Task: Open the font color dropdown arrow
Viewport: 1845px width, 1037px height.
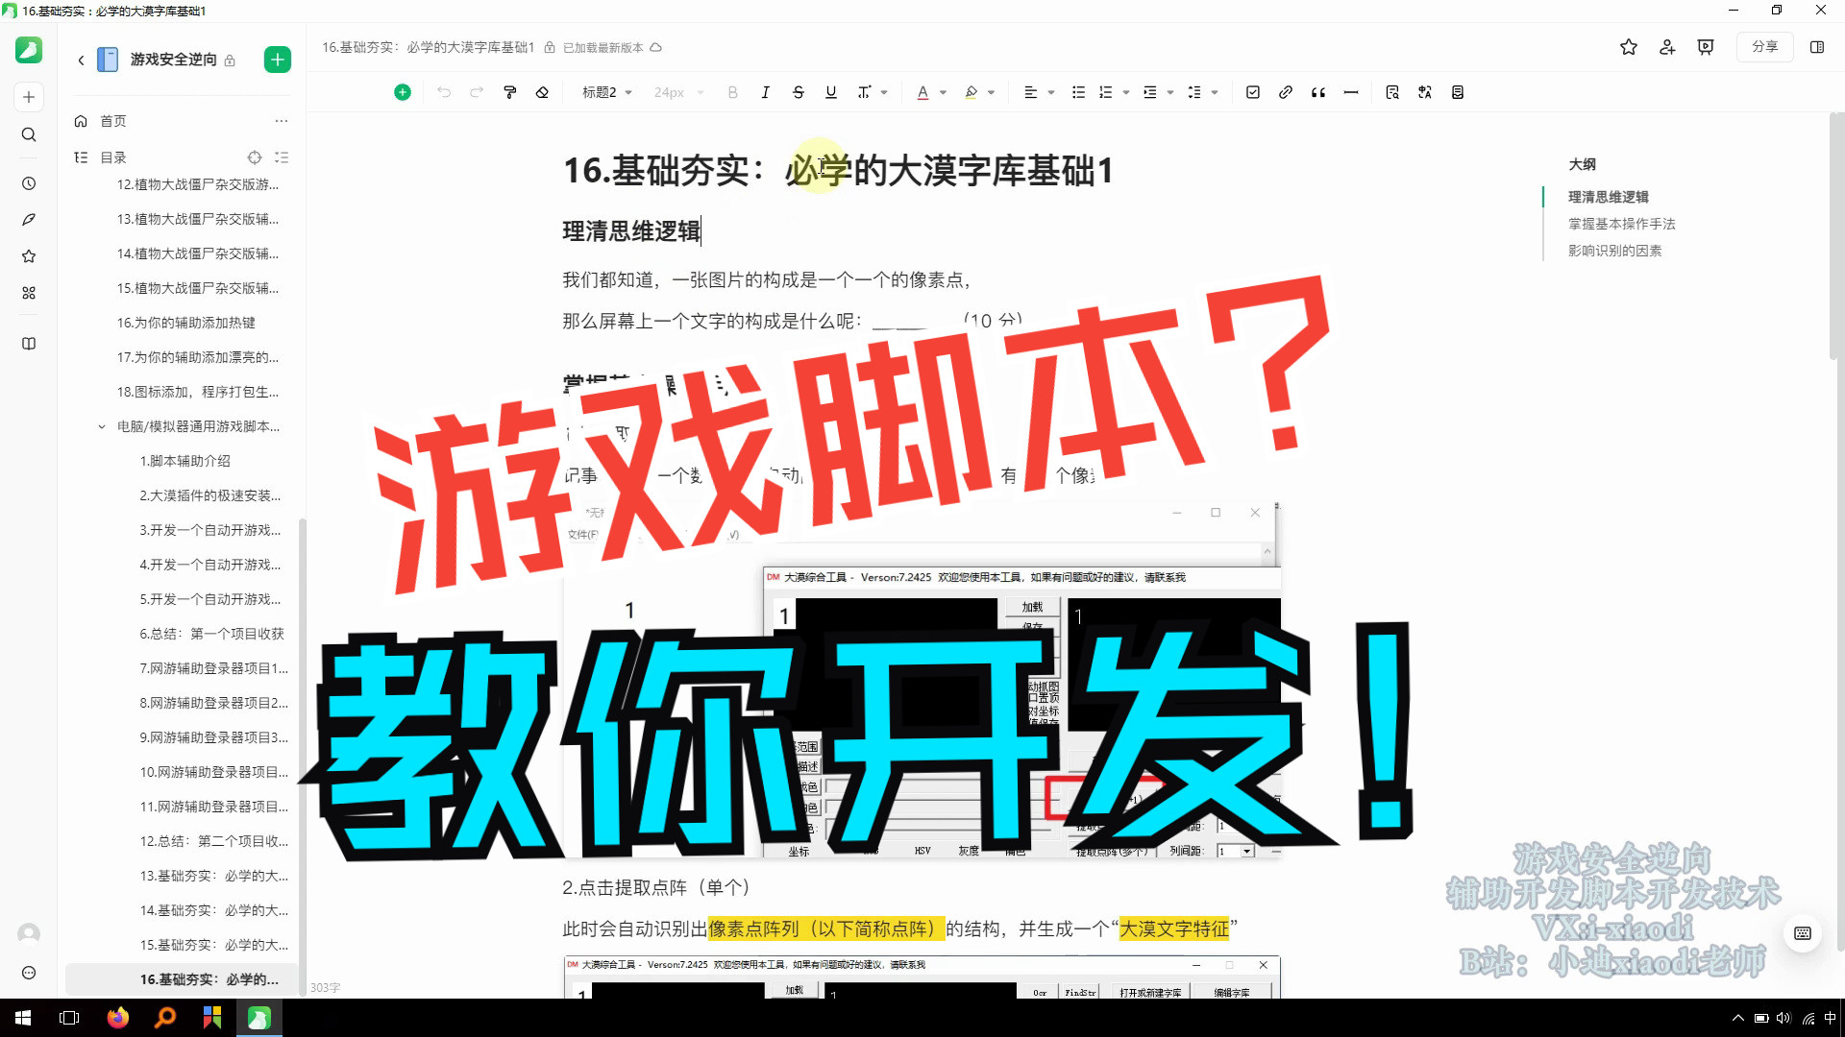Action: pos(944,92)
